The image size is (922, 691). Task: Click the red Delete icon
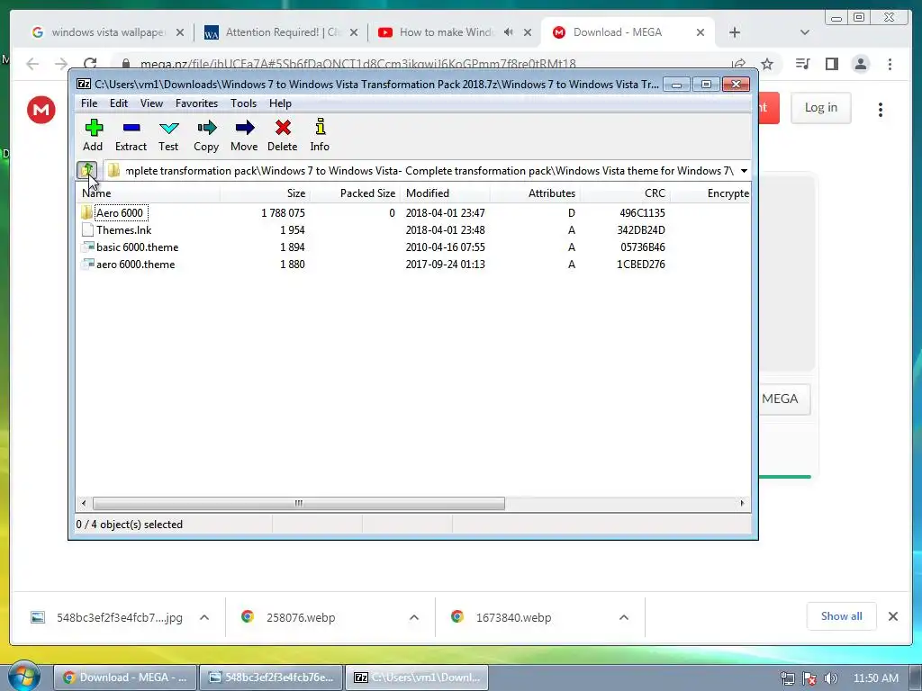[283, 128]
